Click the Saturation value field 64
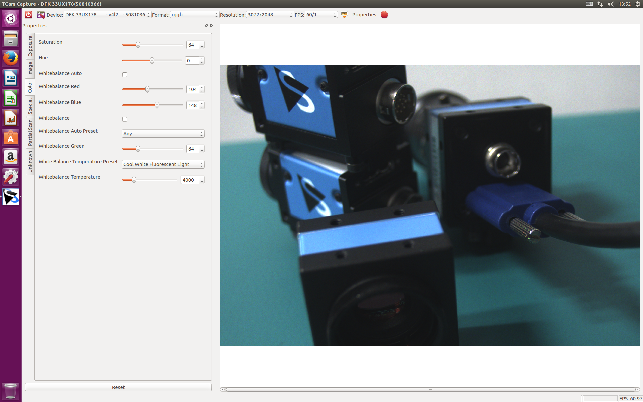This screenshot has height=402, width=643. click(x=193, y=45)
